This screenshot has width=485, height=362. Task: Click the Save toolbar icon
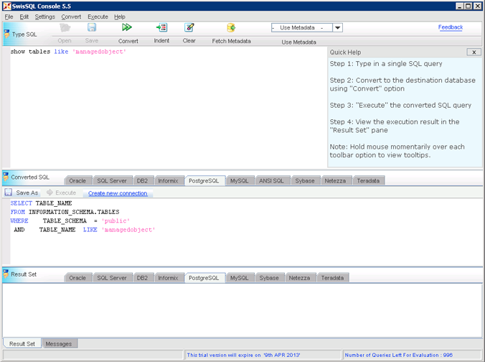(x=92, y=28)
